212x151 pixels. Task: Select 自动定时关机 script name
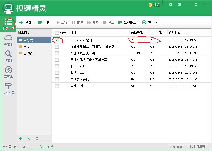[x=80, y=79]
